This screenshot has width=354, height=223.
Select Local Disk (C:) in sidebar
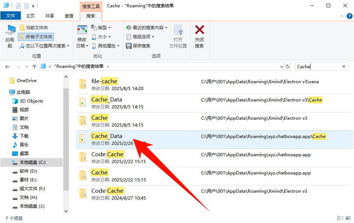pyautogui.click(x=32, y=162)
